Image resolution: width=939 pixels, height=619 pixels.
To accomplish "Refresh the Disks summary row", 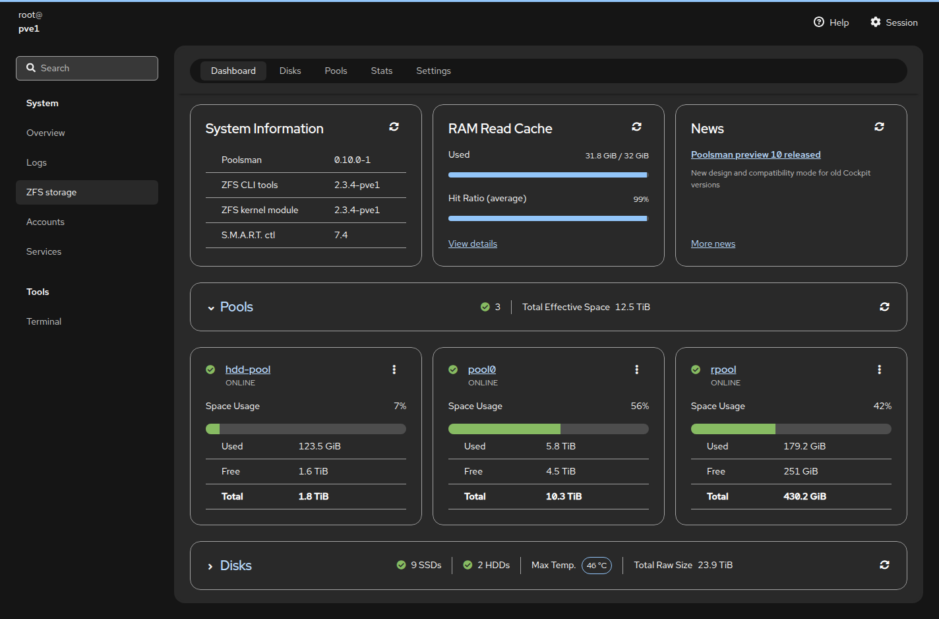I will click(x=884, y=565).
